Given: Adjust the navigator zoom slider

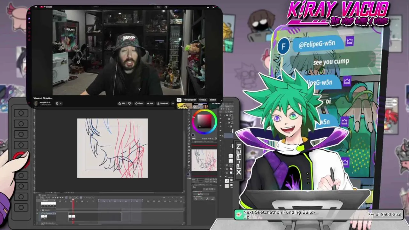Looking at the screenshot, I should [200, 179].
